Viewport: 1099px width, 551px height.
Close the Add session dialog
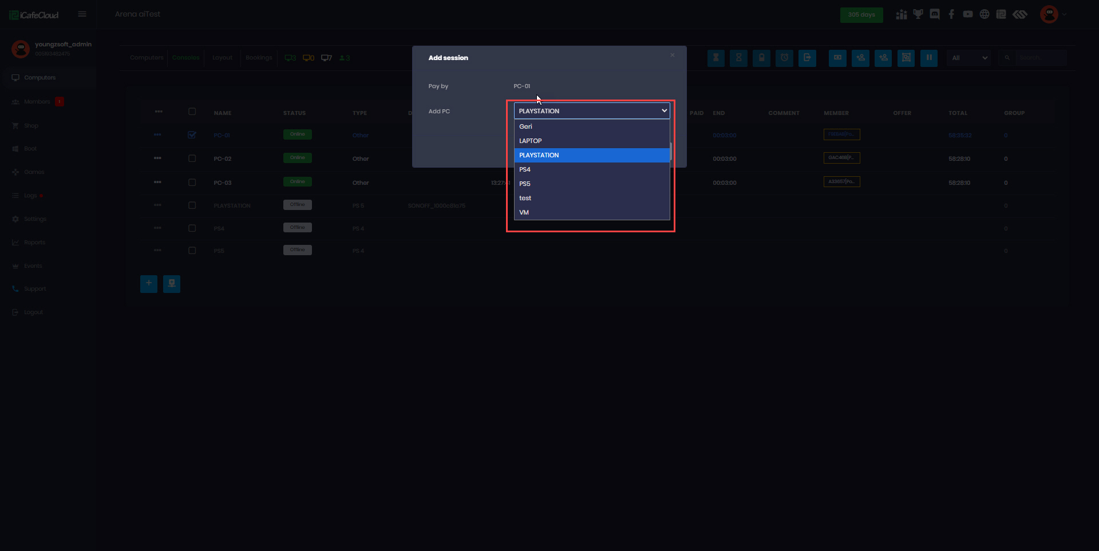coord(673,56)
